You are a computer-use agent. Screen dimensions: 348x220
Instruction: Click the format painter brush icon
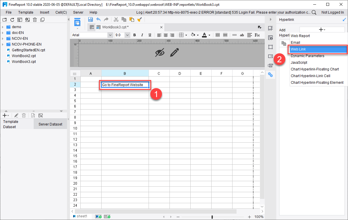point(139,19)
